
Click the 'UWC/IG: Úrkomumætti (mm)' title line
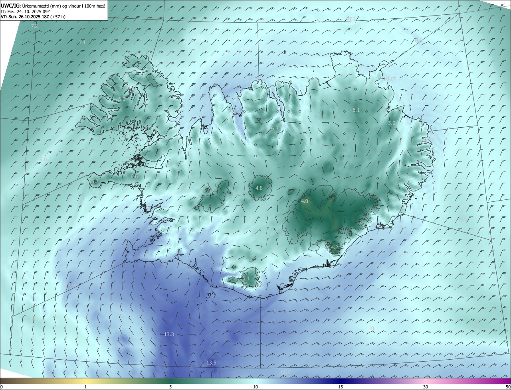(53, 6)
